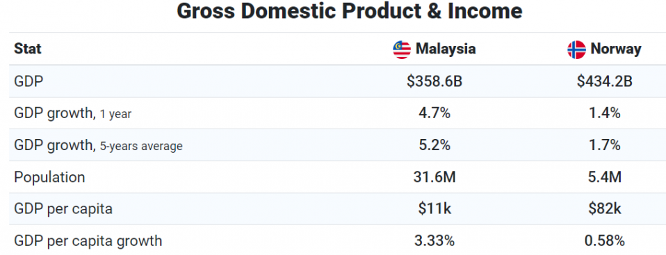Select the Stat column header

click(28, 49)
